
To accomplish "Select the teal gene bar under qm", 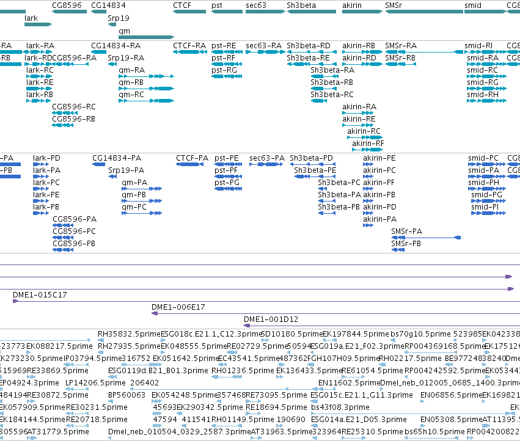I will tap(146, 37).
